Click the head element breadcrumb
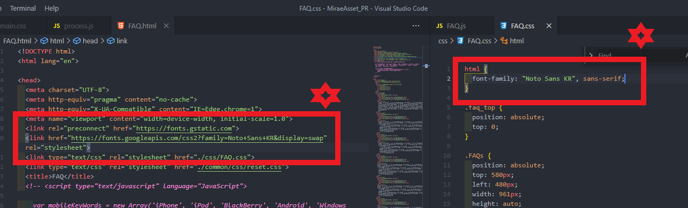 (x=85, y=41)
